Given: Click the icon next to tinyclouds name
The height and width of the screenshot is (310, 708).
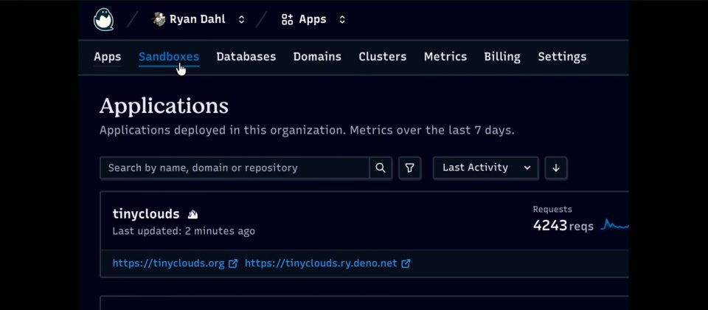Looking at the screenshot, I should pos(192,214).
